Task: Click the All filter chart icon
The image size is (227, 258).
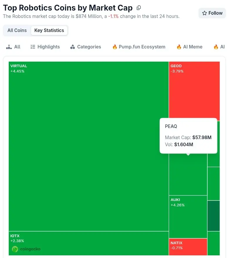Action: click(x=9, y=47)
